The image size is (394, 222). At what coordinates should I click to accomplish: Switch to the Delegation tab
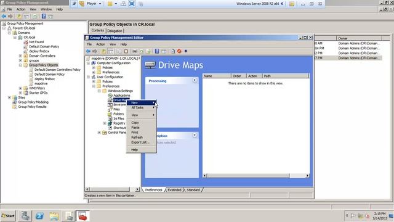click(115, 31)
